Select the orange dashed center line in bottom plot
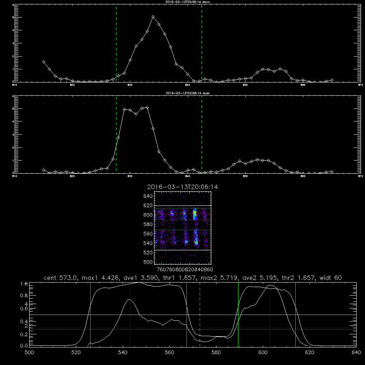Image resolution: width=365 pixels, height=365 pixels. click(x=200, y=314)
